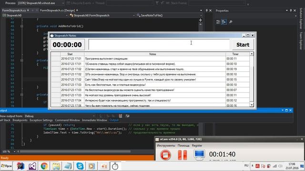Click the Property Pages wrench icon
The image size is (305, 171).
point(231,22)
